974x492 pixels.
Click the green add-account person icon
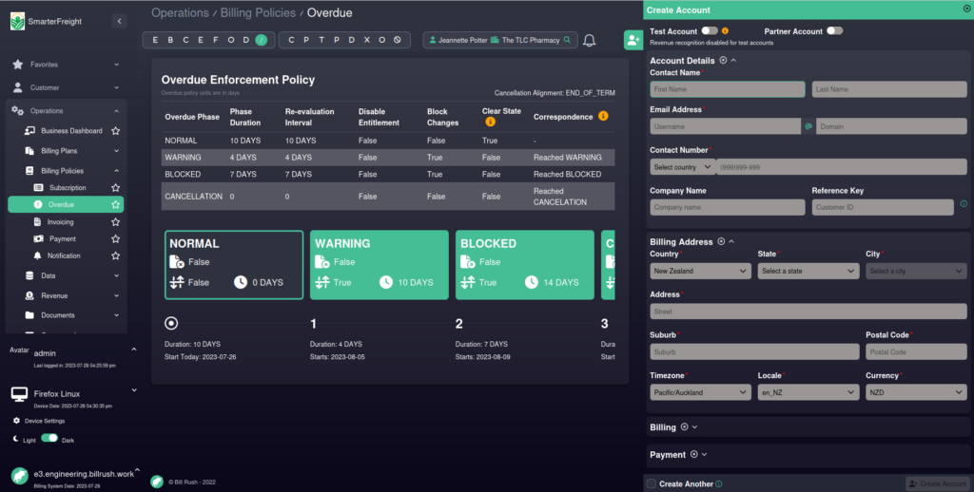[633, 40]
